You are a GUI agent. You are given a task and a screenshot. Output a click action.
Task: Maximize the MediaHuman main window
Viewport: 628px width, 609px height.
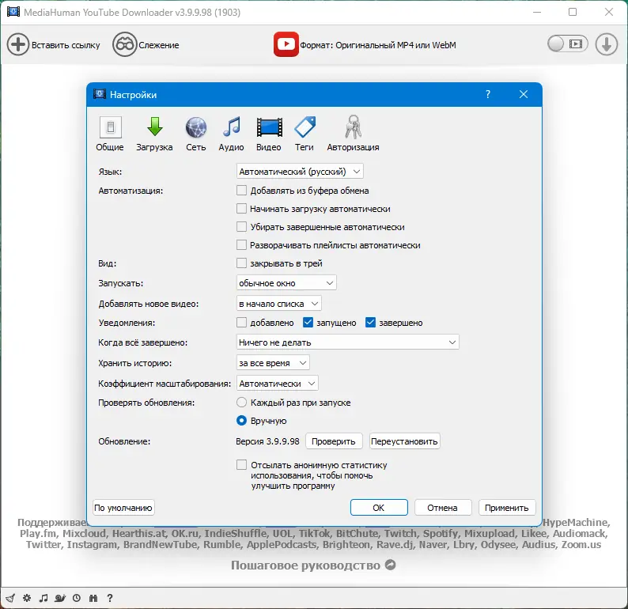(573, 12)
